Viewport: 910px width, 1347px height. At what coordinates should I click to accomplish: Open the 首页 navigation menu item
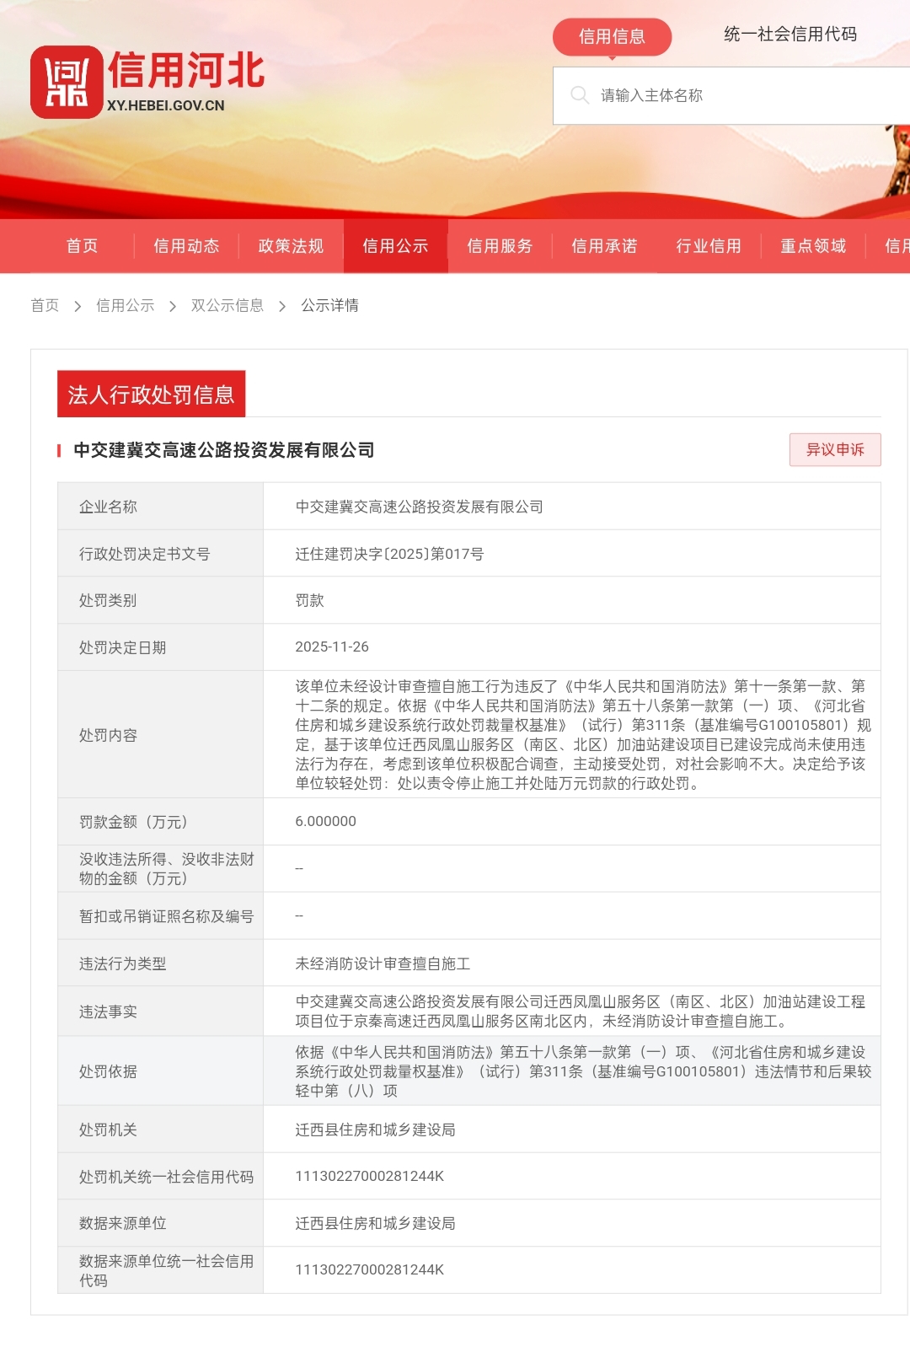pyautogui.click(x=83, y=246)
